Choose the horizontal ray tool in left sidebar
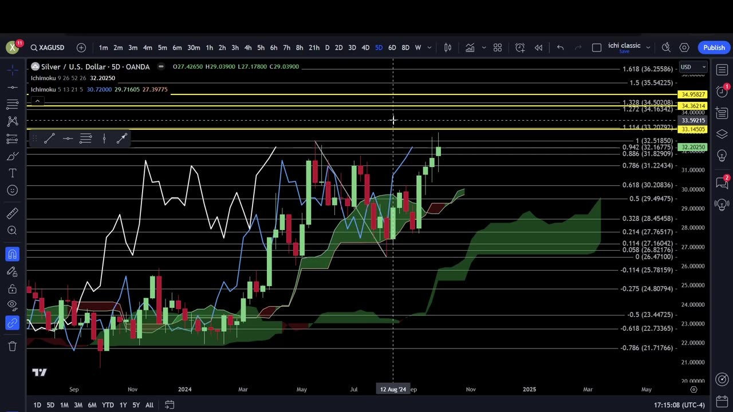 (x=12, y=87)
